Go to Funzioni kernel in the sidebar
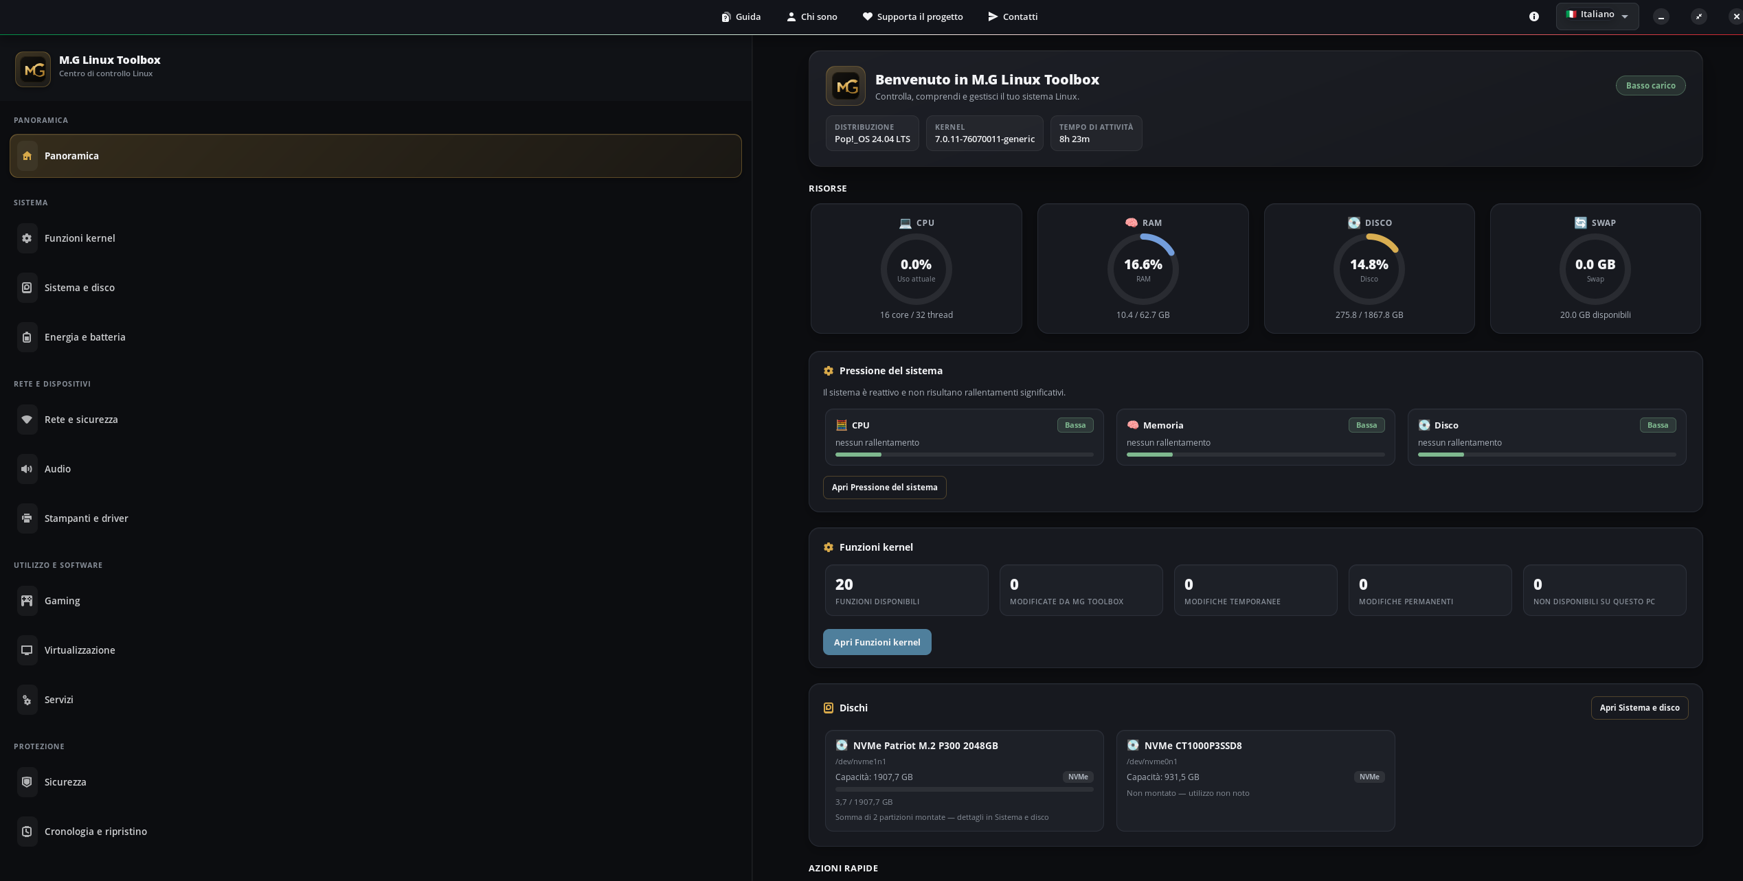This screenshot has width=1743, height=881. point(376,238)
